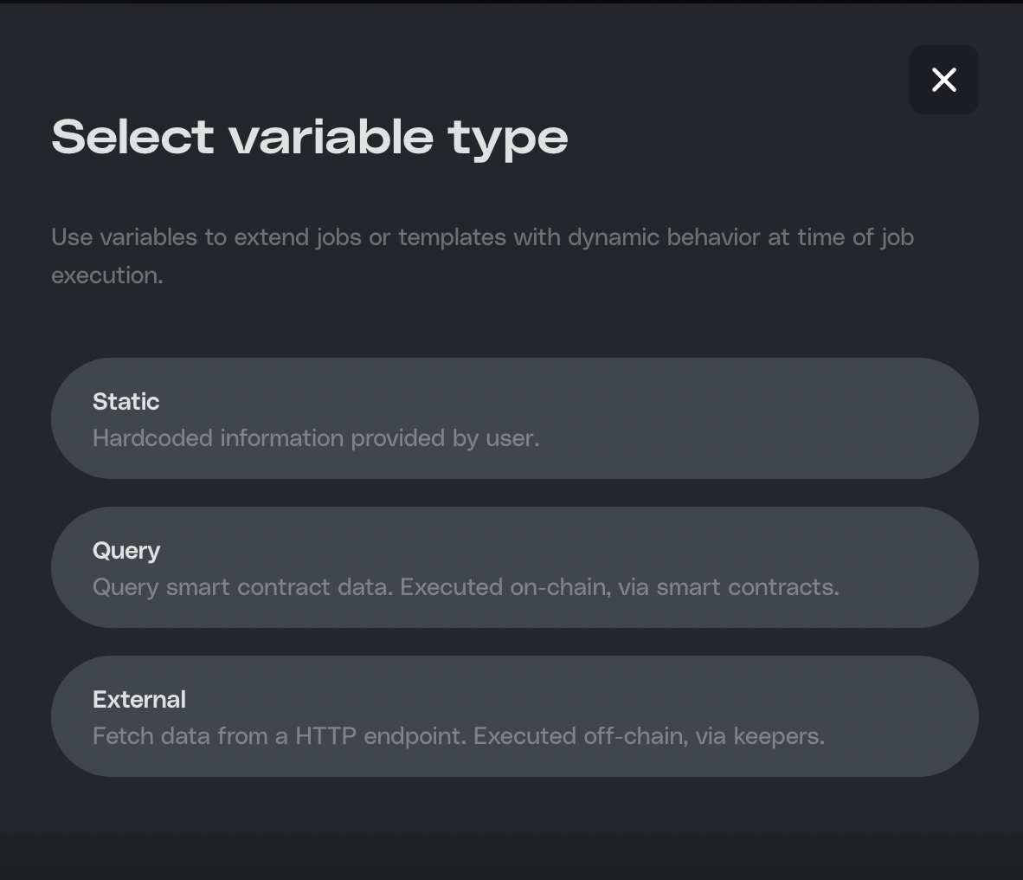1023x880 pixels.
Task: Click the "Query" option title
Action: (x=126, y=551)
